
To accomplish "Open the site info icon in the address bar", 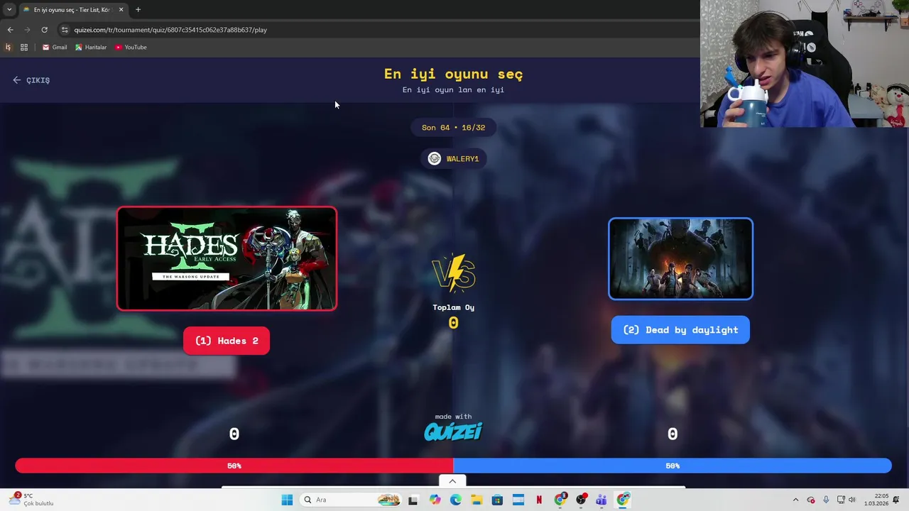I will [x=65, y=30].
